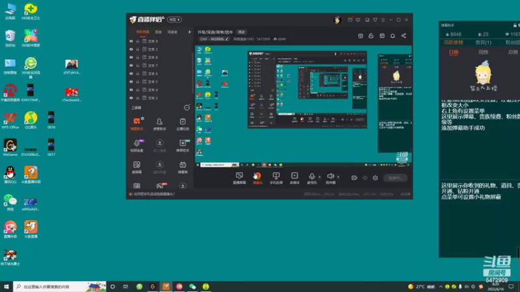Image resolution: width=520 pixels, height=292 pixels.
Task: Add a new scene with the plus icon
Action: coord(189,32)
